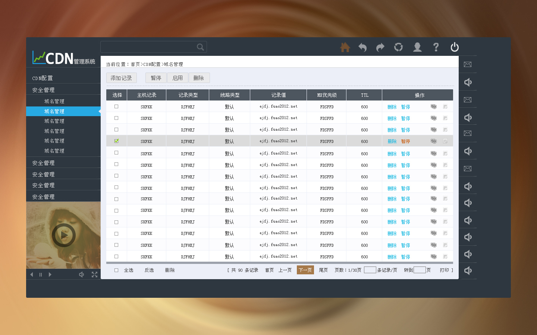Open help via the question mark icon
This screenshot has width=537, height=335.
tap(436, 47)
